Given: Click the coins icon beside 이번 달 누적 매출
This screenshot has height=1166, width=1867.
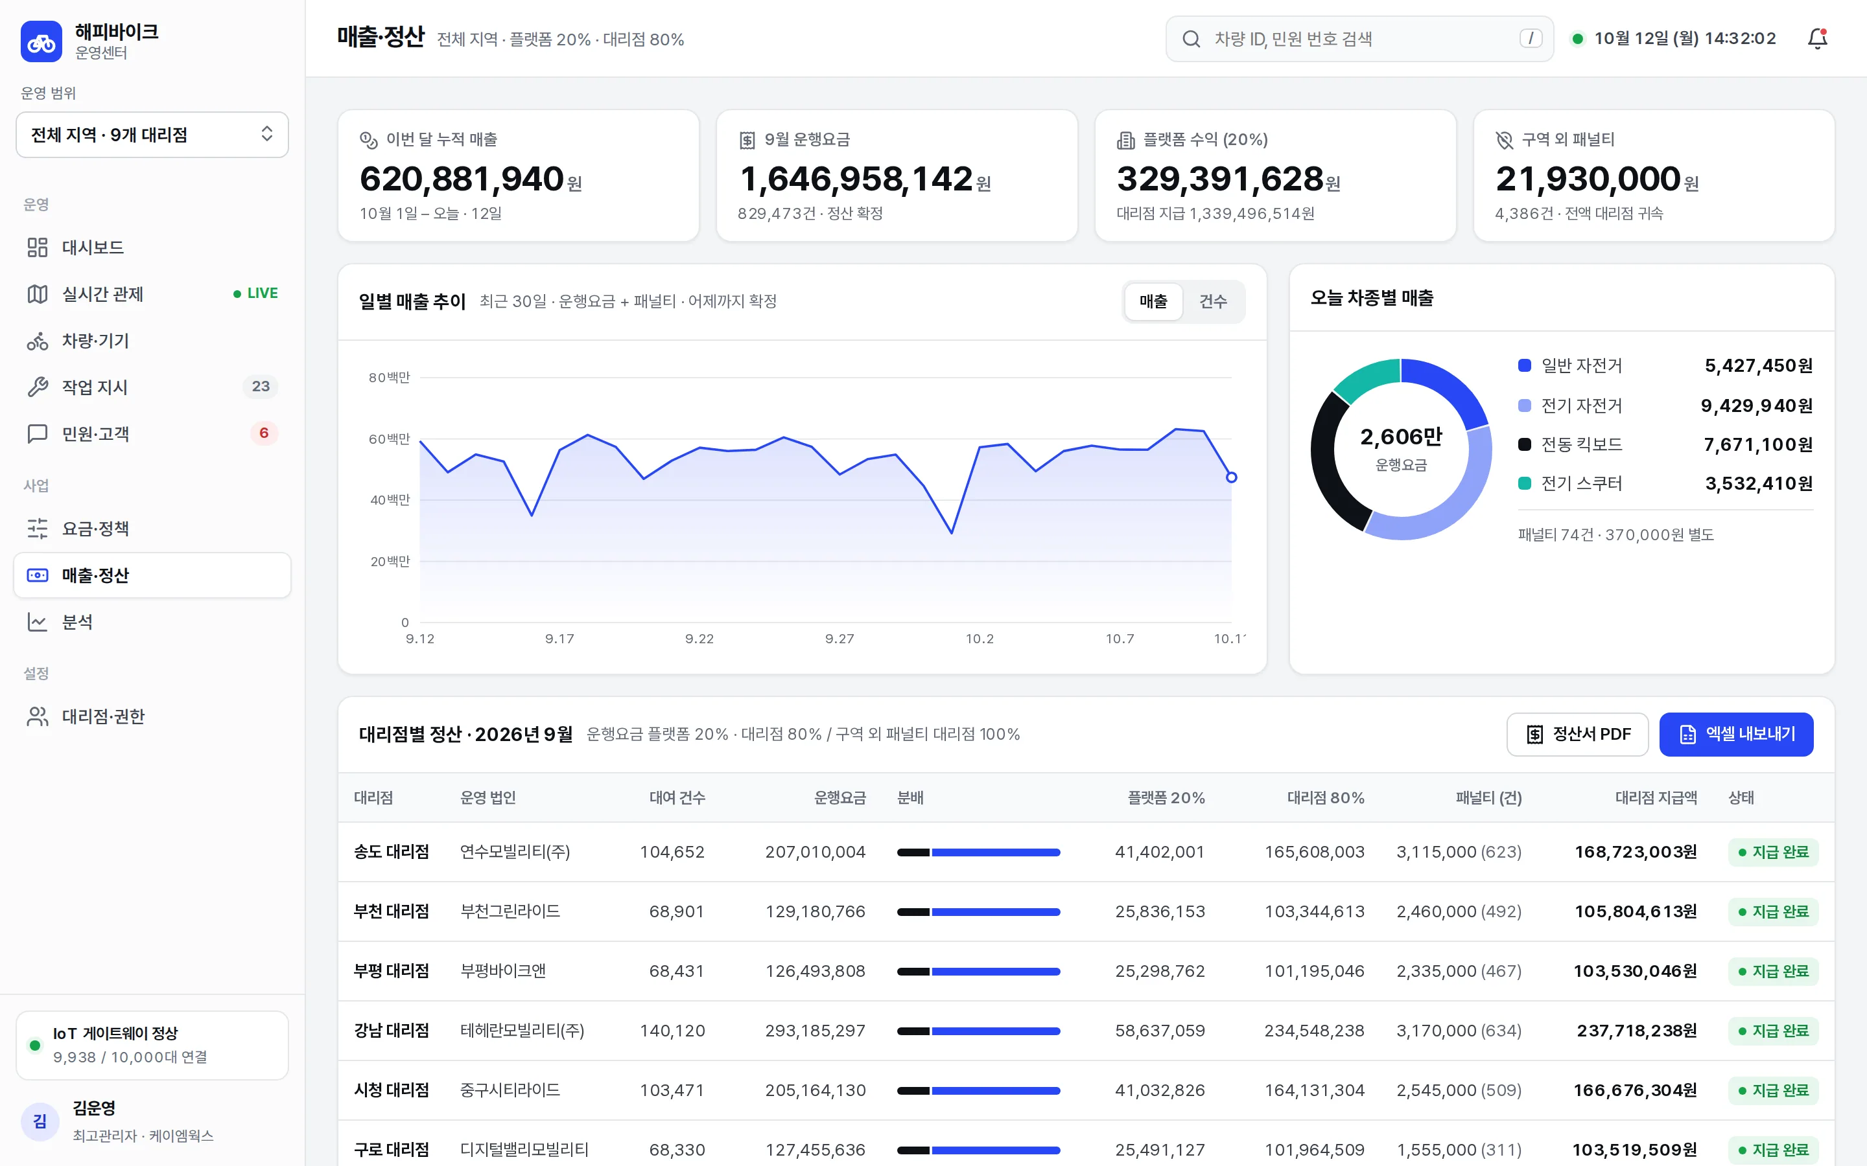Looking at the screenshot, I should [368, 139].
